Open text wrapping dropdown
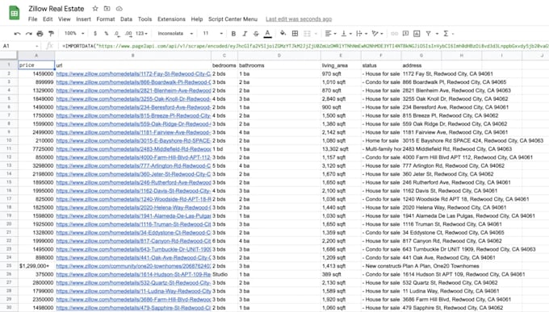 point(361,34)
